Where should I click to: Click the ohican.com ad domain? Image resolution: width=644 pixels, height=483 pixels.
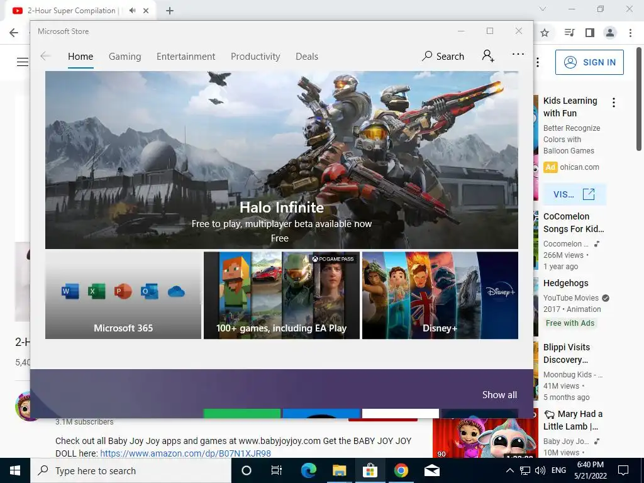click(579, 167)
